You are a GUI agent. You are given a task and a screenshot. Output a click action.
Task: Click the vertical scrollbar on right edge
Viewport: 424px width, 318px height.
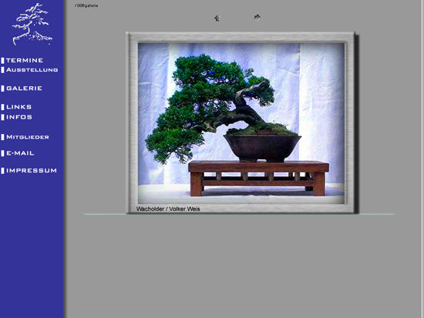(422, 159)
